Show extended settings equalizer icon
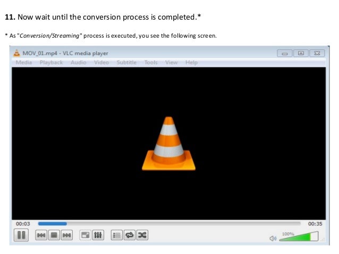 (98, 235)
